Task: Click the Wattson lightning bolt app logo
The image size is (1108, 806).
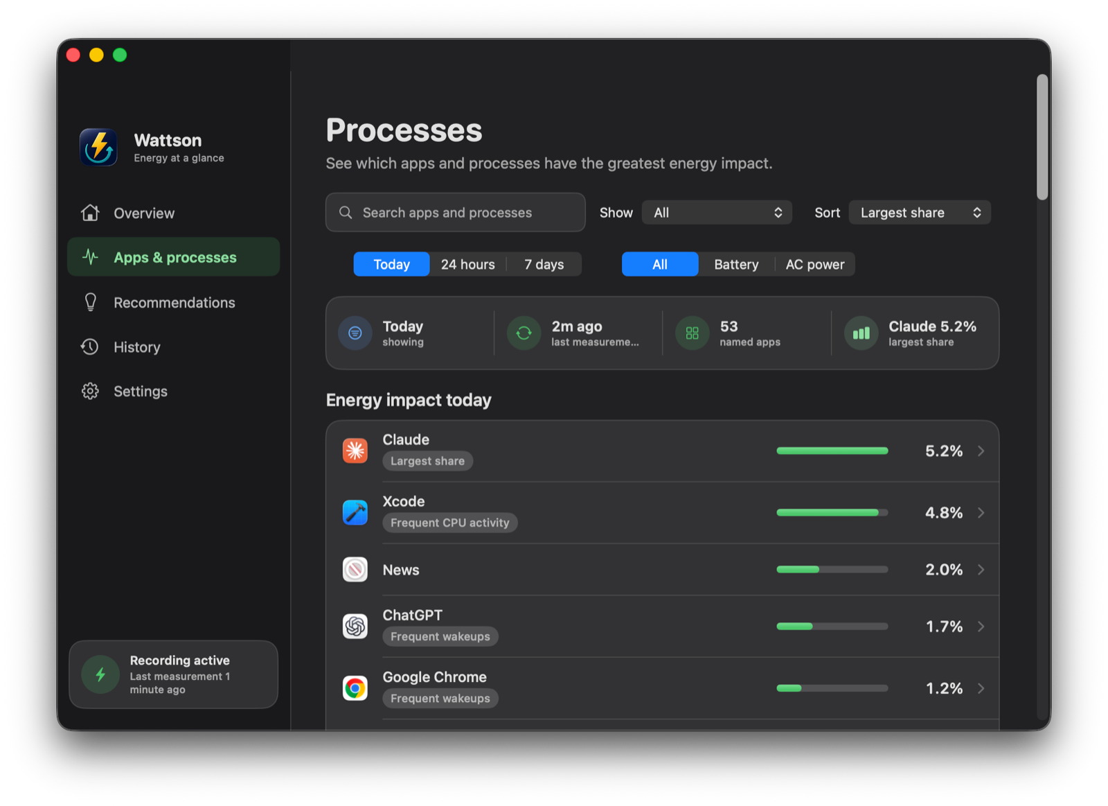Action: click(98, 147)
